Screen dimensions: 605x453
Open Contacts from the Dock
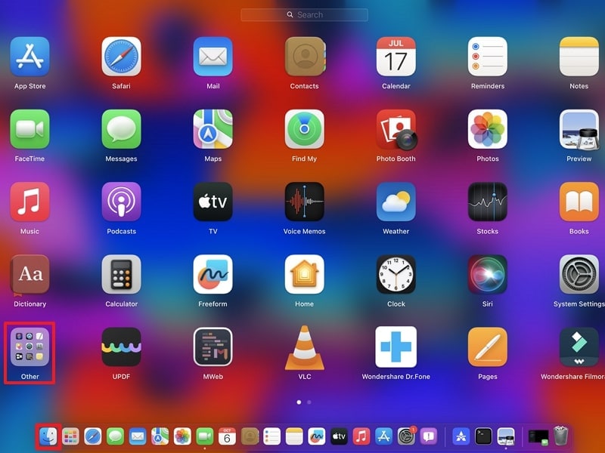pos(250,436)
